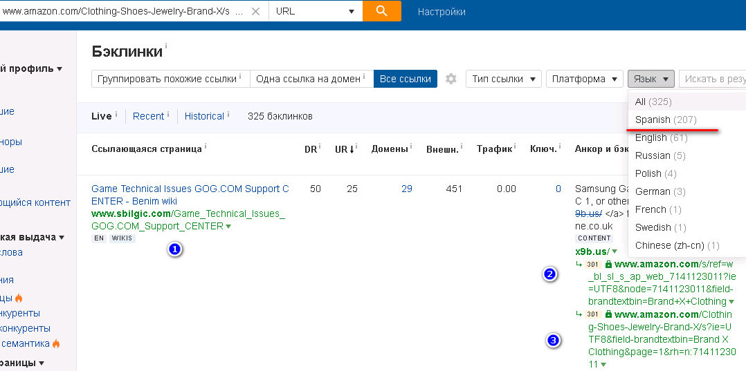Click the DR value 50
The width and height of the screenshot is (746, 371).
click(316, 189)
